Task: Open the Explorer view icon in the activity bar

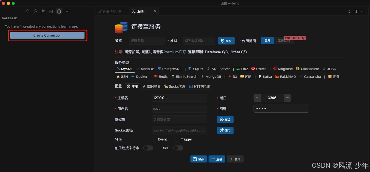Action: (x=27, y=11)
